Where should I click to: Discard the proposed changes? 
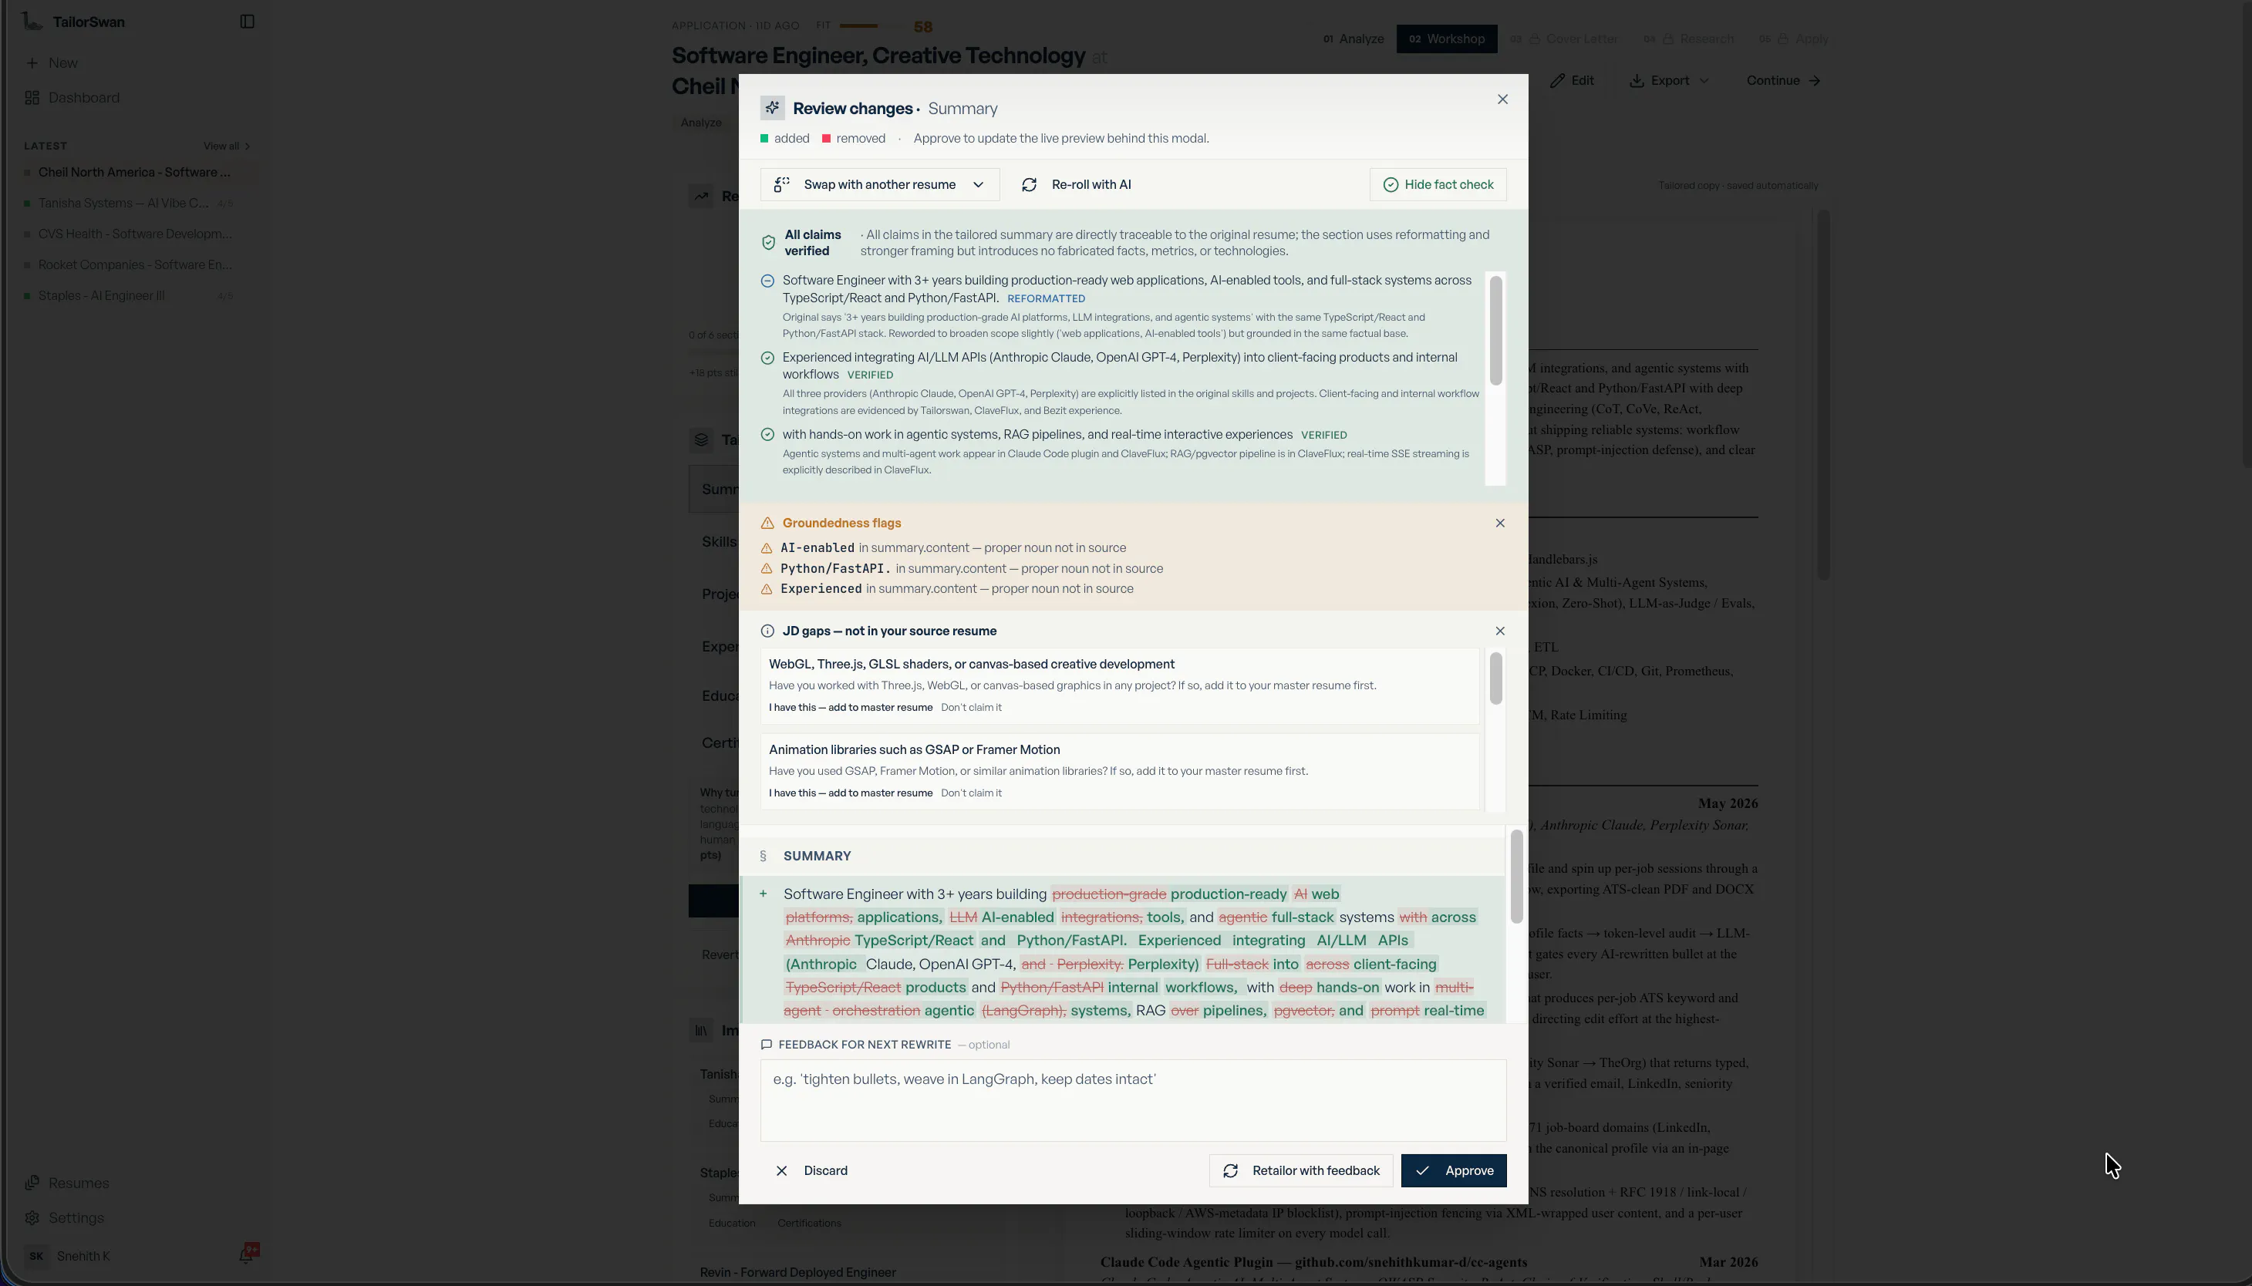point(811,1170)
